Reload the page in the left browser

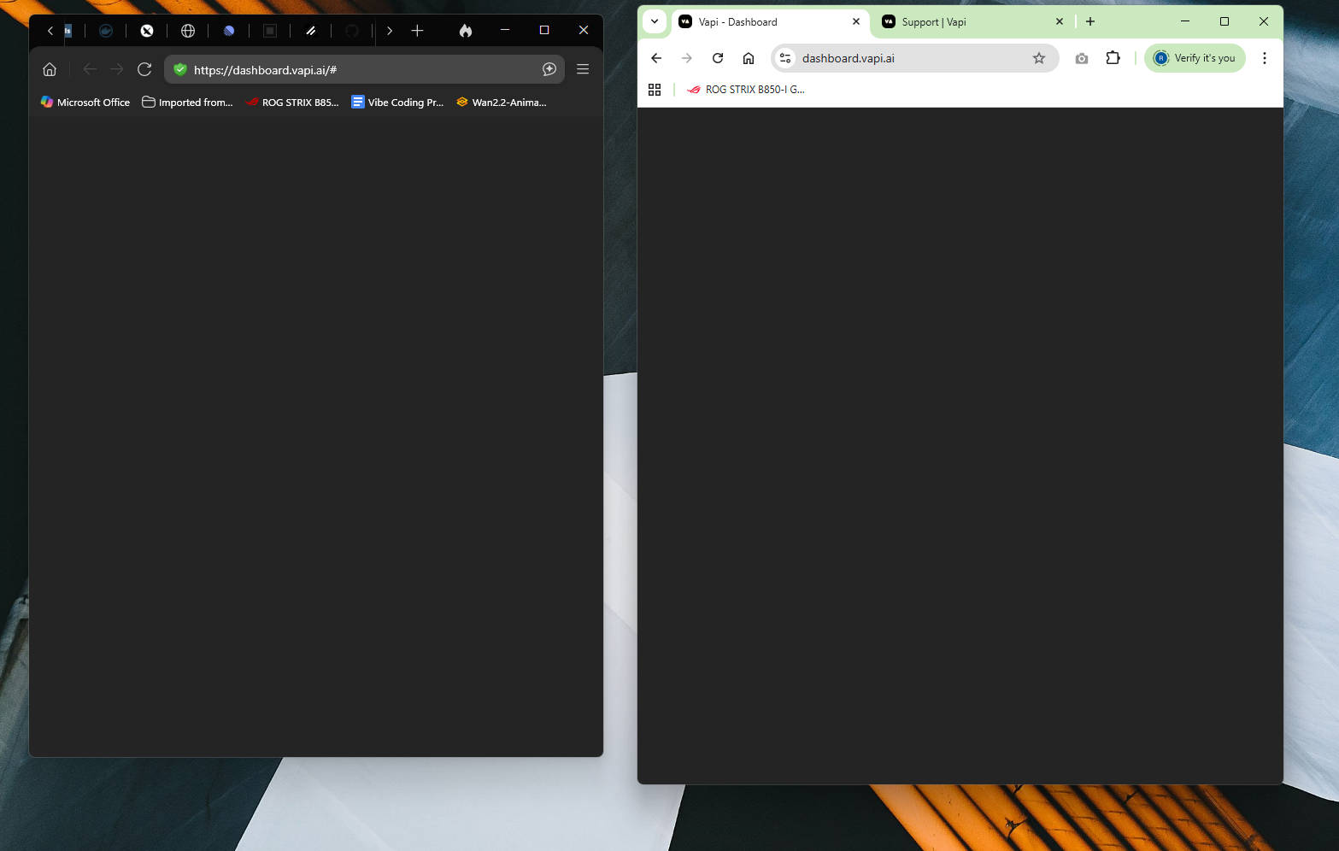coord(144,69)
